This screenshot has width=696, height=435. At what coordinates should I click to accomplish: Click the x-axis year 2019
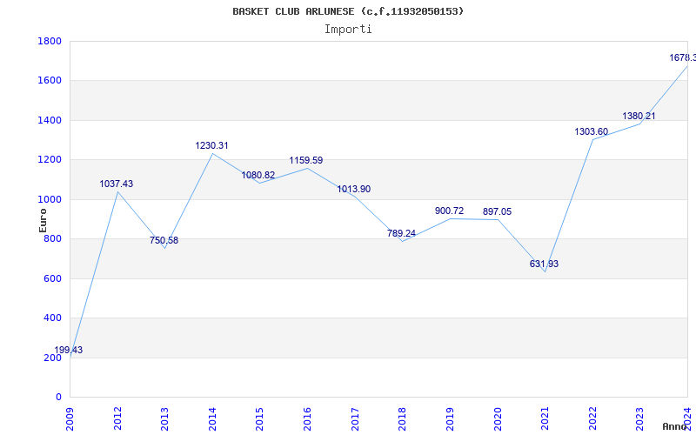pyautogui.click(x=450, y=419)
